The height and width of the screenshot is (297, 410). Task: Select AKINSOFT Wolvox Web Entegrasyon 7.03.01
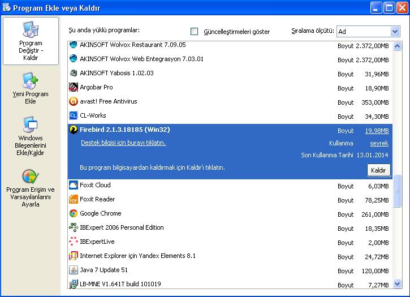[x=230, y=59]
